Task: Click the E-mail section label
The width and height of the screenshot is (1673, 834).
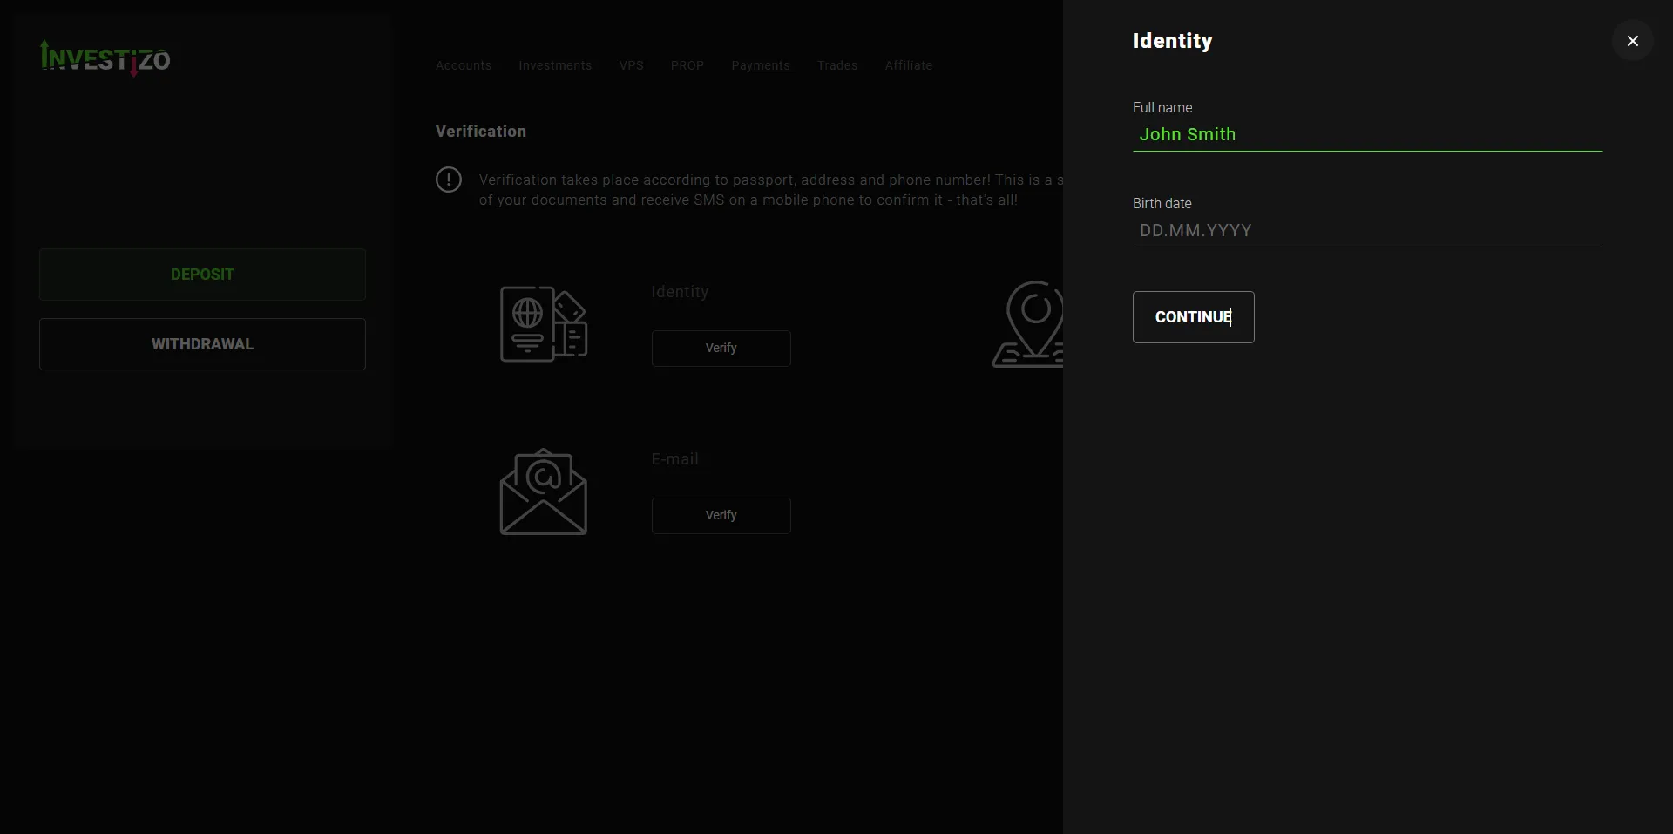Action: [x=675, y=459]
